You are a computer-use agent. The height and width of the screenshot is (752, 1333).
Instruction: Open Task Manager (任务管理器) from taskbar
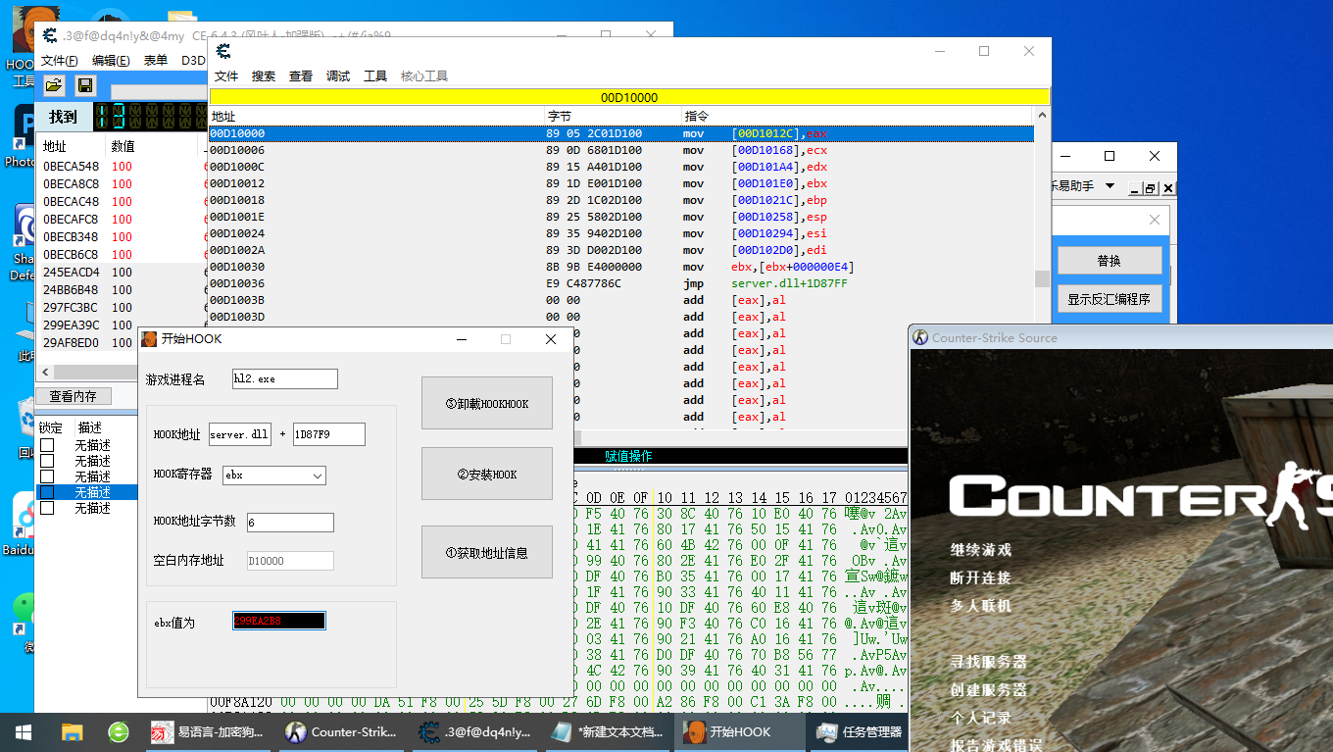click(859, 732)
